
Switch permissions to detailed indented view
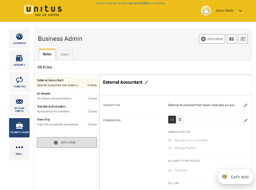[180, 119]
